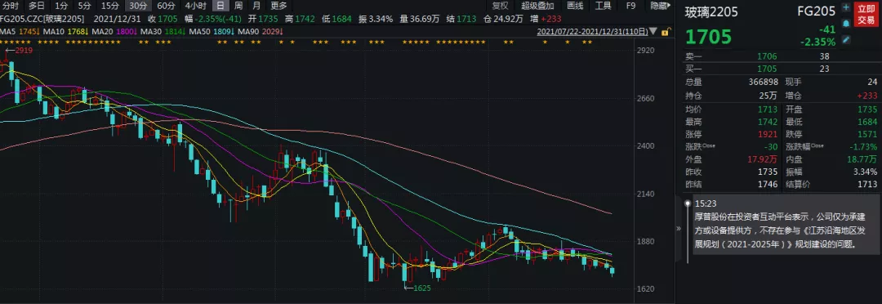Click the 增仓 value +233 in quote panel
This screenshot has height=304, width=882.
pos(866,95)
